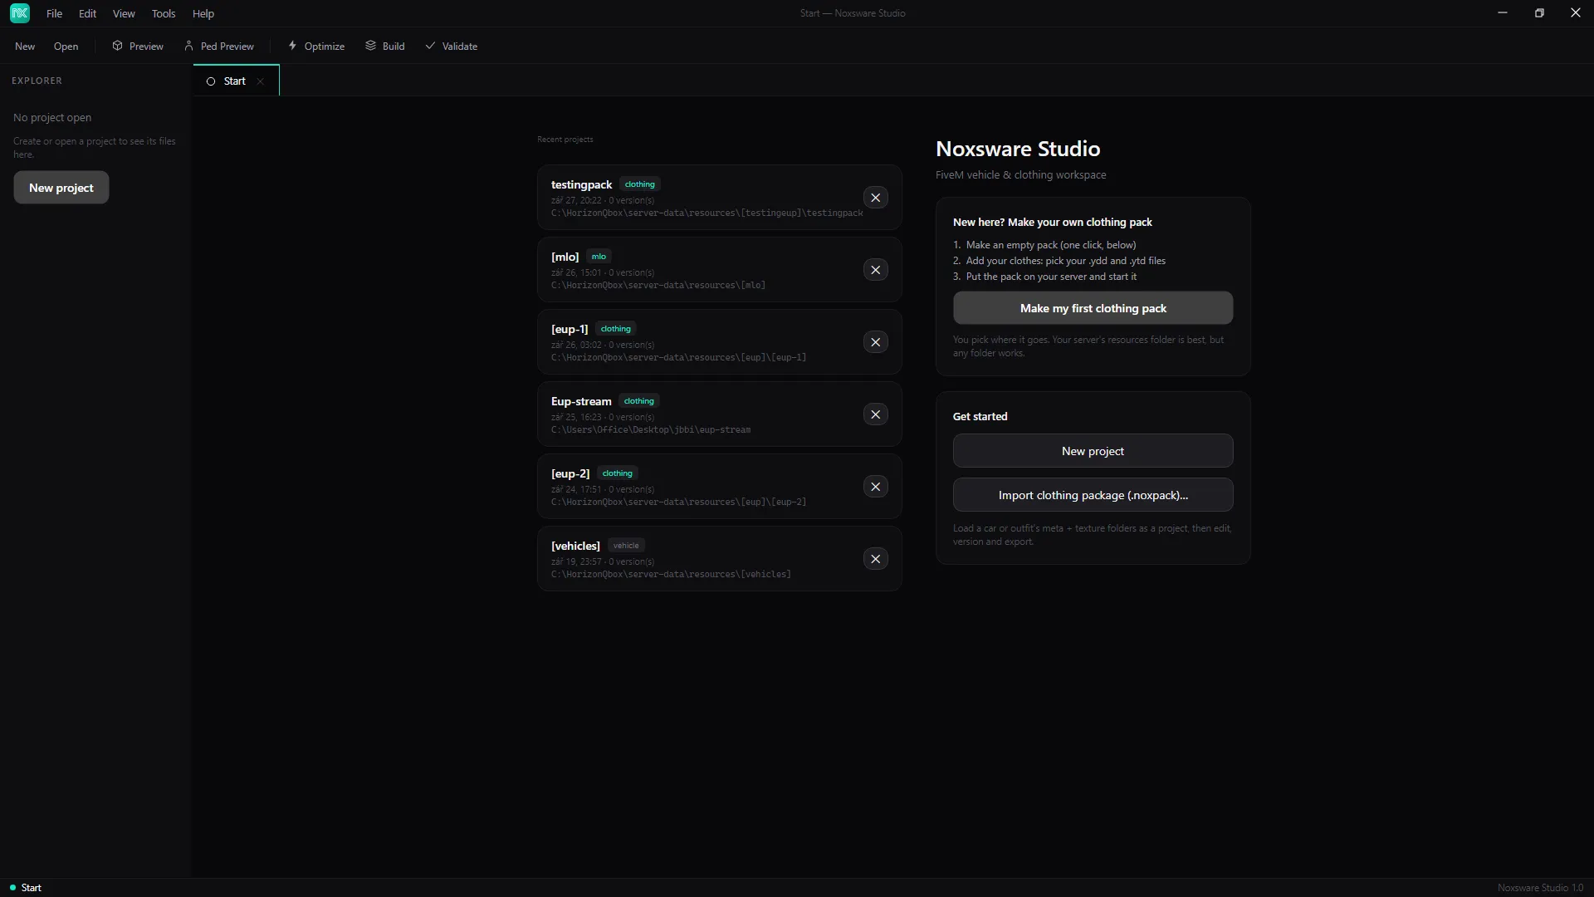Close the Start tab
The image size is (1594, 897).
coord(261,81)
